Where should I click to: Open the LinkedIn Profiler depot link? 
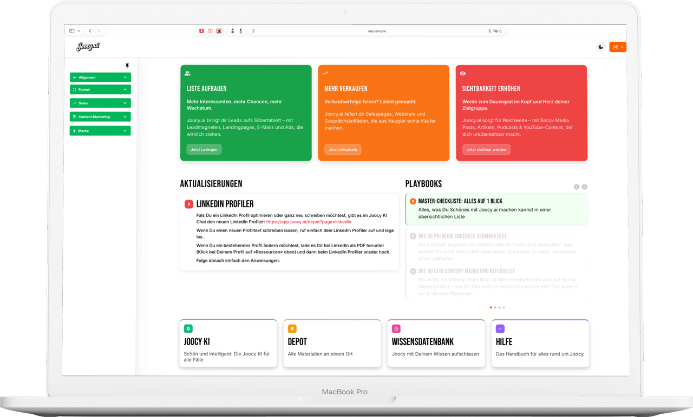[x=309, y=222]
